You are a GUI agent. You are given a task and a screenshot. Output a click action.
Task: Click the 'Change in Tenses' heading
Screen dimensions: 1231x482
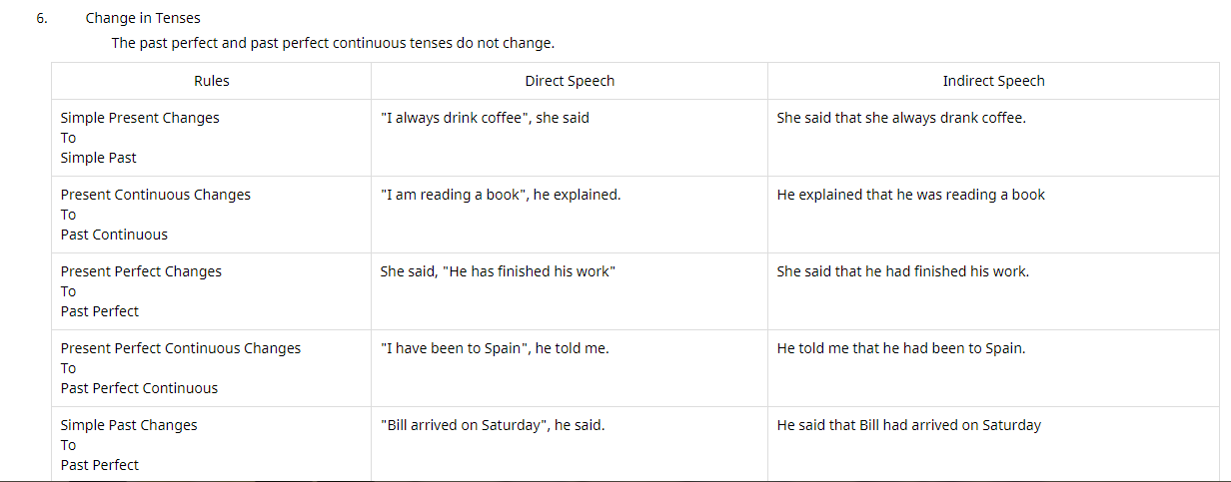click(x=143, y=18)
